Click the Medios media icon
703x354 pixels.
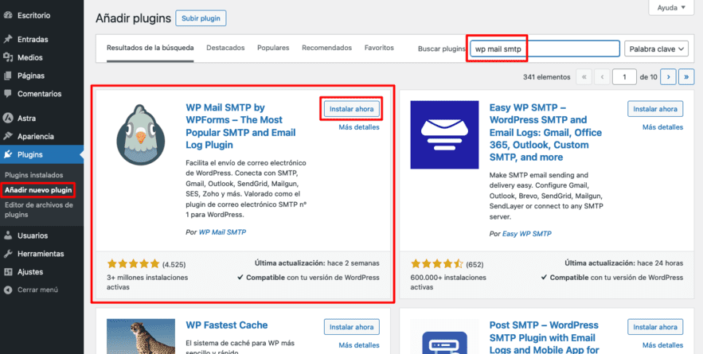tap(8, 57)
